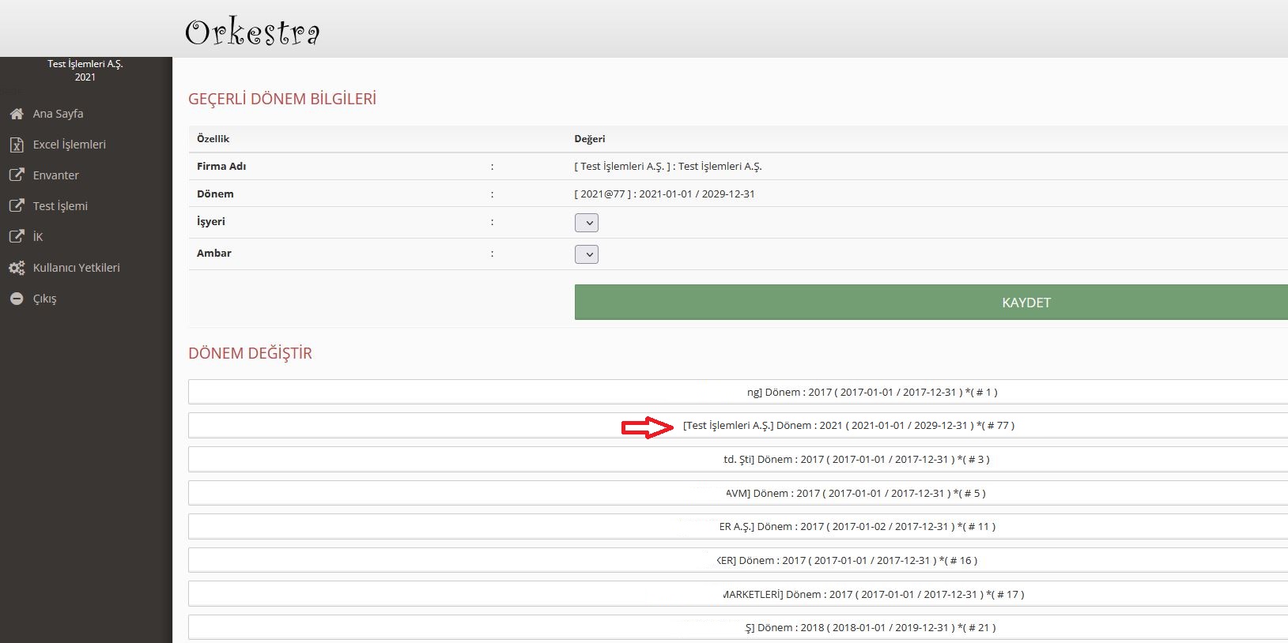Click the Test İşlemi sidebar icon
This screenshot has width=1288, height=643.
tap(17, 206)
